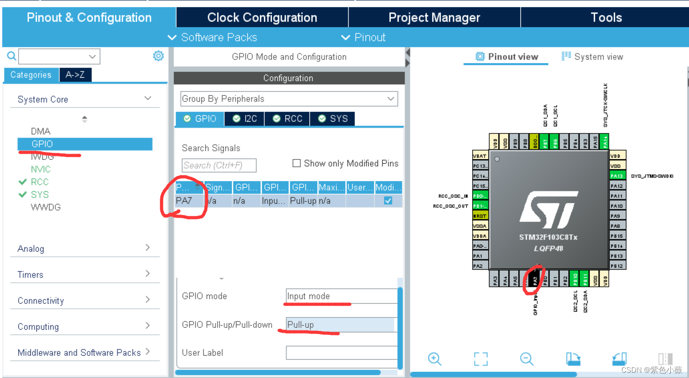This screenshot has height=378, width=689.
Task: Click the configuration panel horizontal scrollbar
Action: click(x=278, y=372)
